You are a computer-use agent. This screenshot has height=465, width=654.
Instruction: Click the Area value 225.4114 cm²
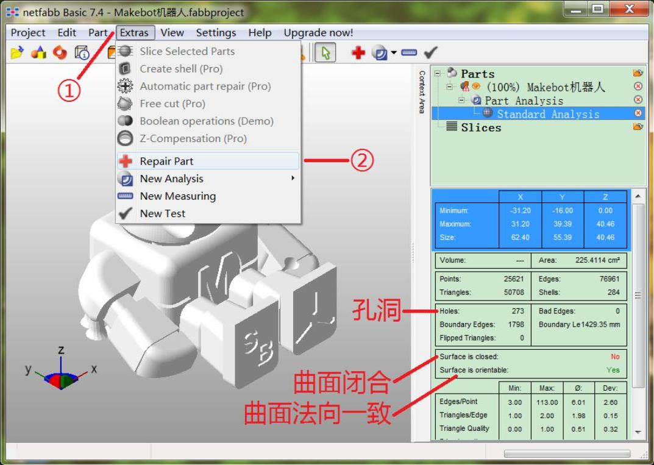coord(597,260)
